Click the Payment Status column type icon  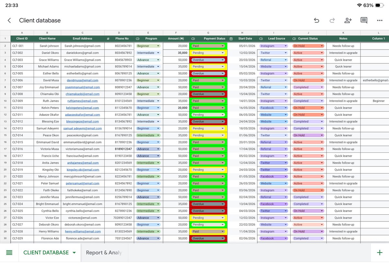coord(193,39)
